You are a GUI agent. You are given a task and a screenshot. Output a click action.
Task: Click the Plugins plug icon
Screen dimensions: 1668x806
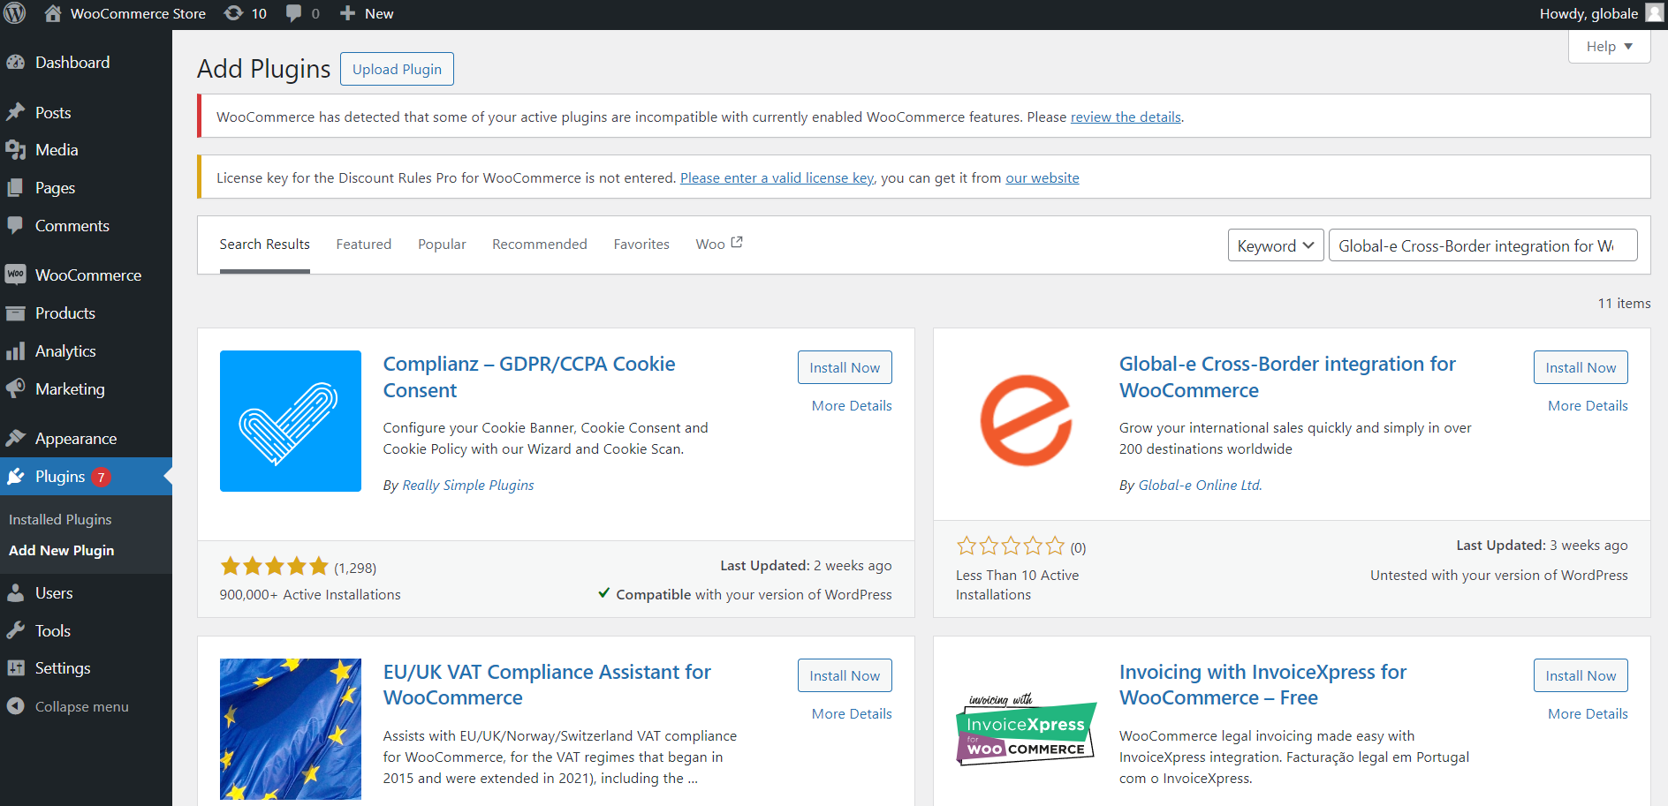pos(15,477)
